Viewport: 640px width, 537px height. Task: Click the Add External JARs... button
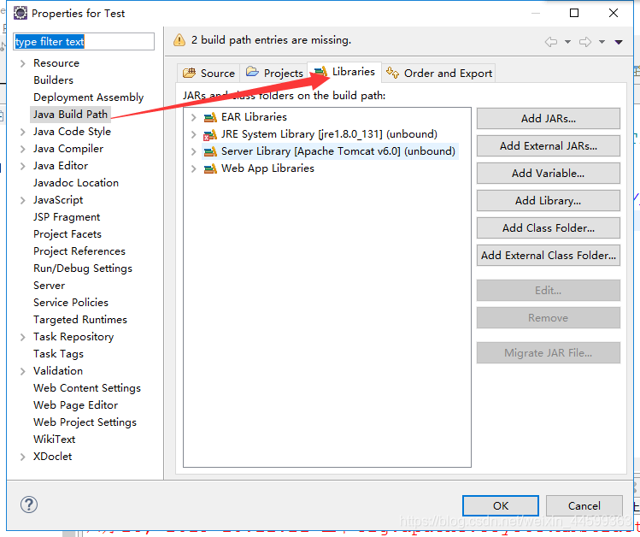[549, 145]
